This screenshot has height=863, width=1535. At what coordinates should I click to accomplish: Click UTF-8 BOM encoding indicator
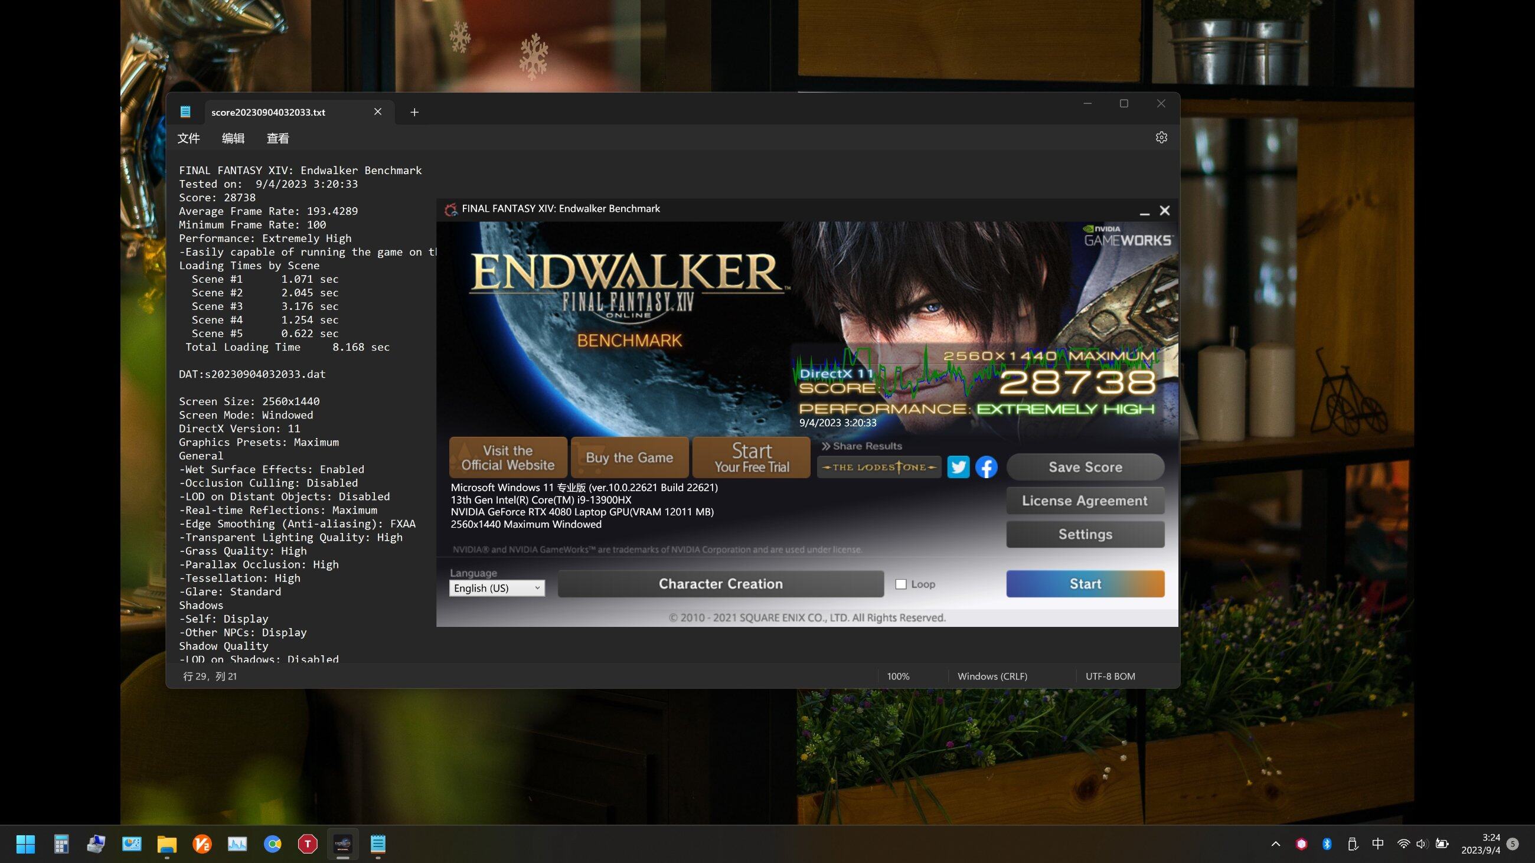pos(1110,676)
